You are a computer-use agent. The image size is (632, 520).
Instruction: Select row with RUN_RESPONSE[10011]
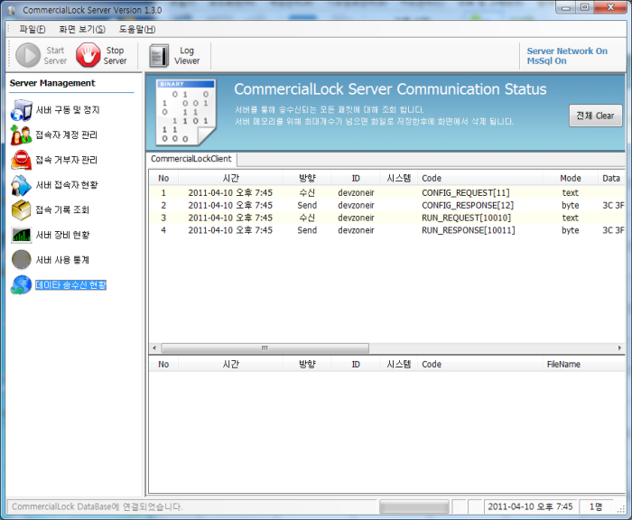pyautogui.click(x=387, y=230)
